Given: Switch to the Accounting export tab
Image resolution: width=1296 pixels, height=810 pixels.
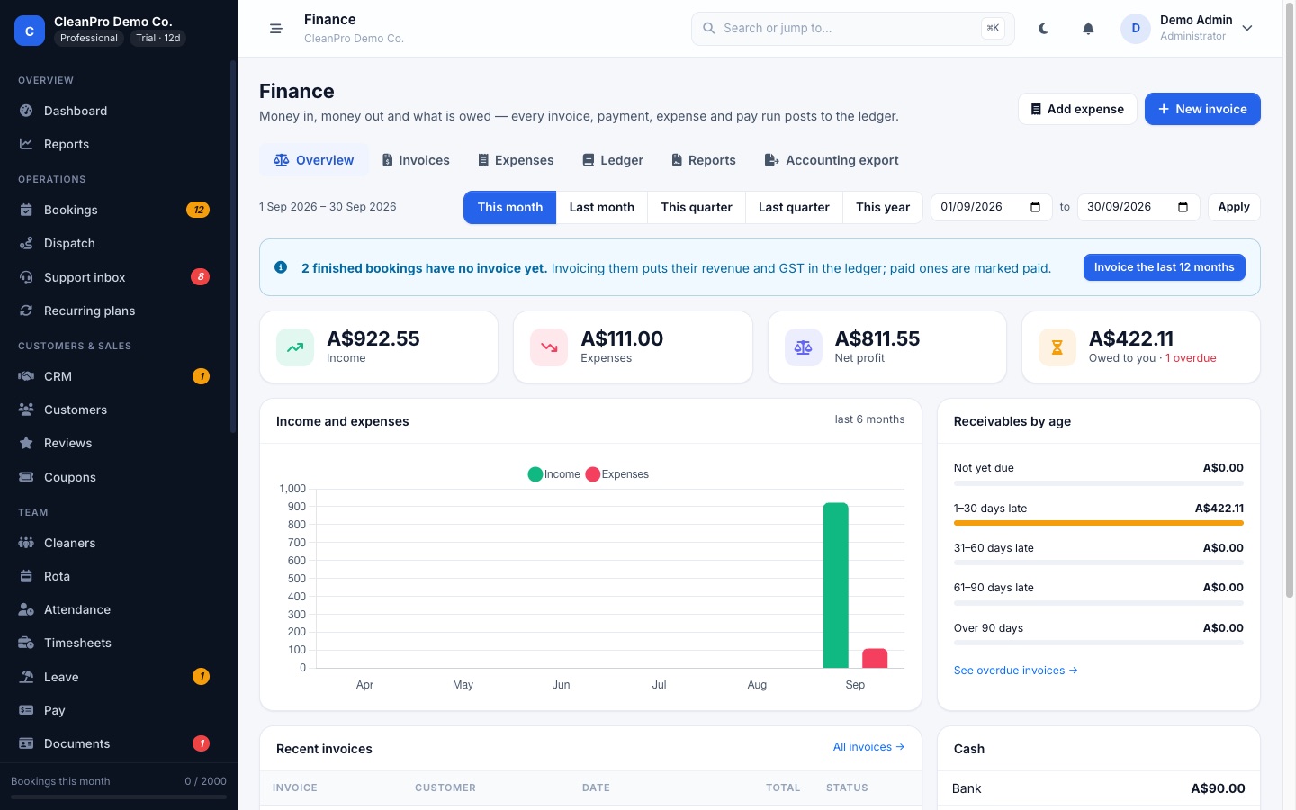Looking at the screenshot, I should click(x=832, y=160).
